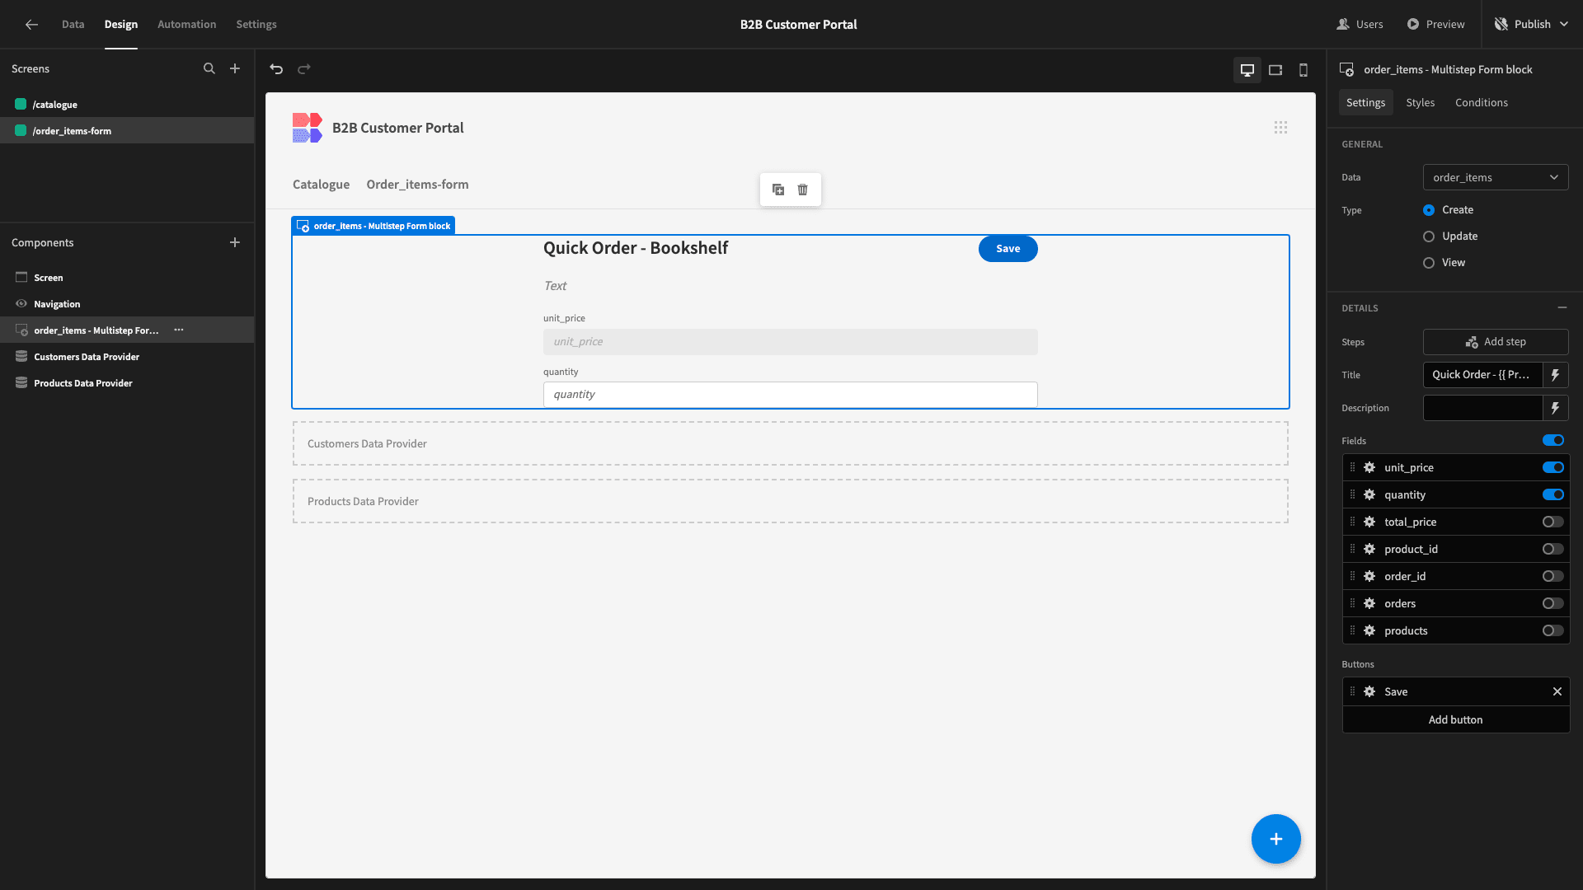Select the Create type radio
Screen dimensions: 1583x890
click(x=1429, y=210)
